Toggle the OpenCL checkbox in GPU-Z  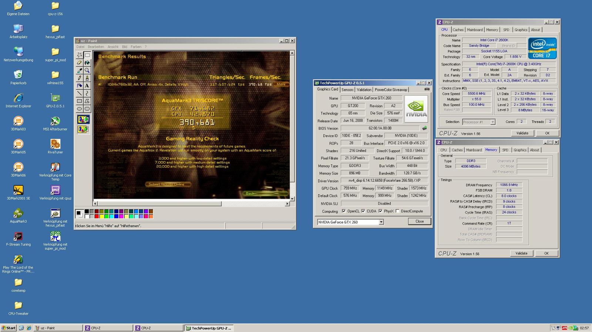(x=344, y=211)
